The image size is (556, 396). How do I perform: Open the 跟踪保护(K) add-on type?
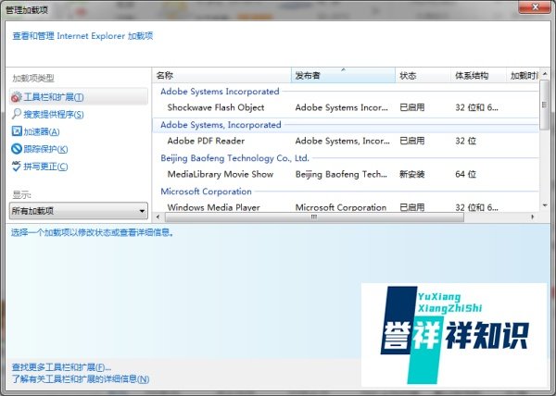click(45, 149)
